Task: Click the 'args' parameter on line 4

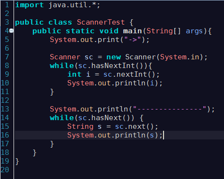Action: [194, 31]
